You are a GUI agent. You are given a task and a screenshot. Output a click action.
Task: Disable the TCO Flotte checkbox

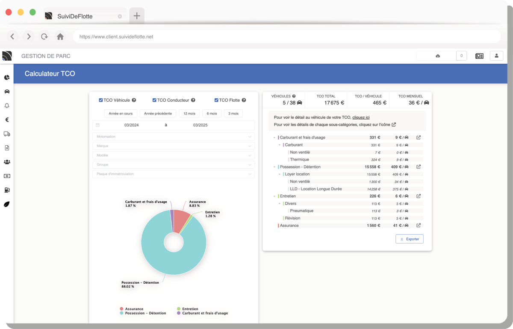tap(217, 100)
